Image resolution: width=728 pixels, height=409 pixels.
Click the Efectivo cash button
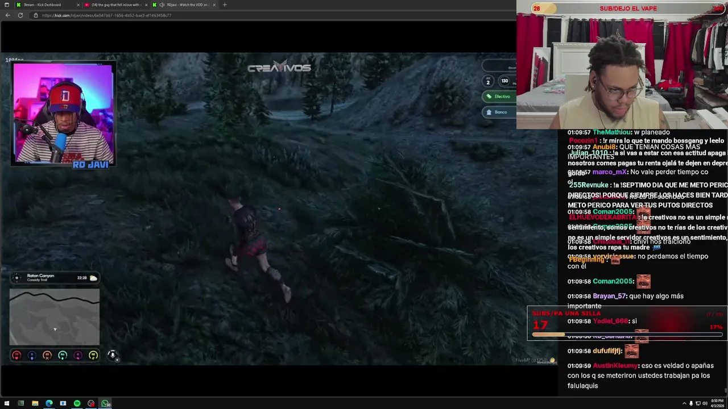point(498,97)
